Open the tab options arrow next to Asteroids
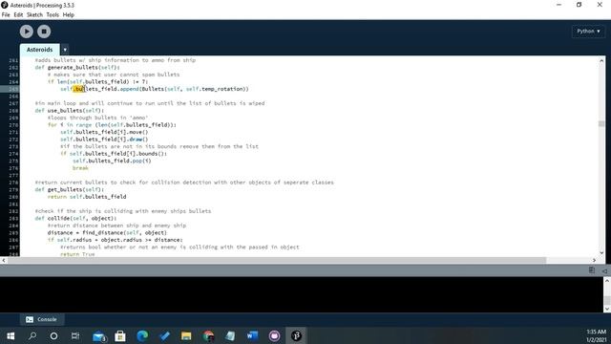This screenshot has height=344, width=611. coord(65,50)
